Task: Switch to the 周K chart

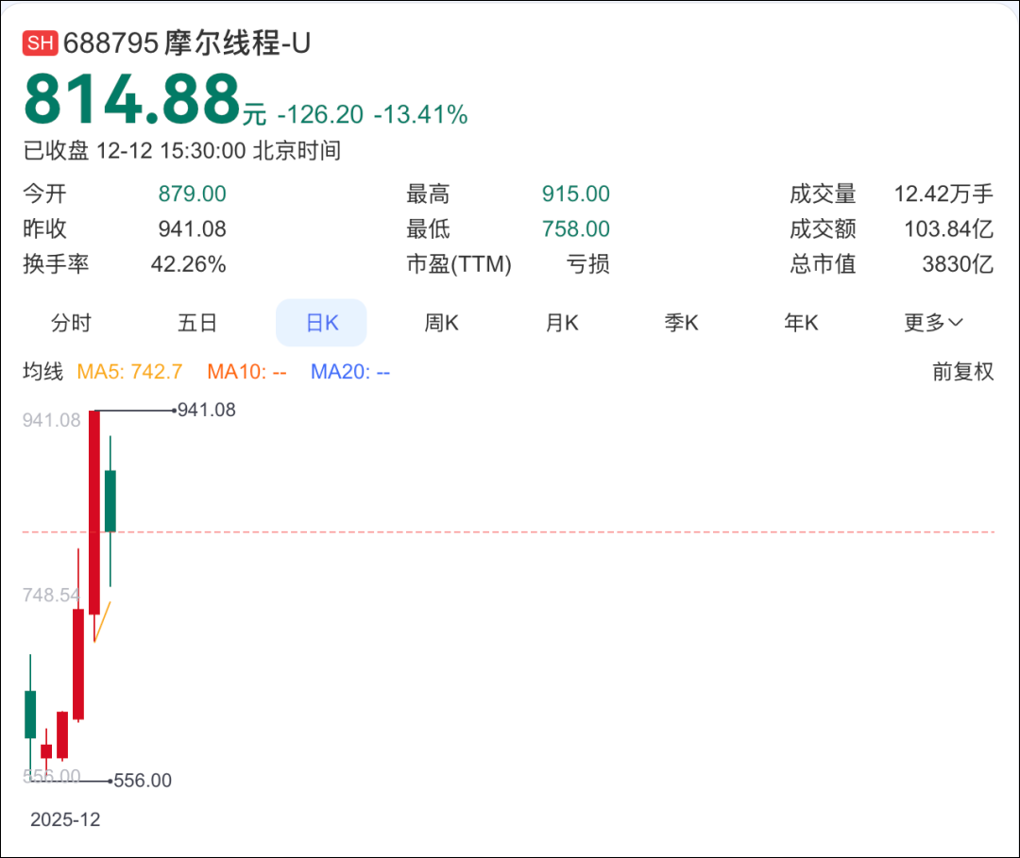Action: click(x=441, y=323)
